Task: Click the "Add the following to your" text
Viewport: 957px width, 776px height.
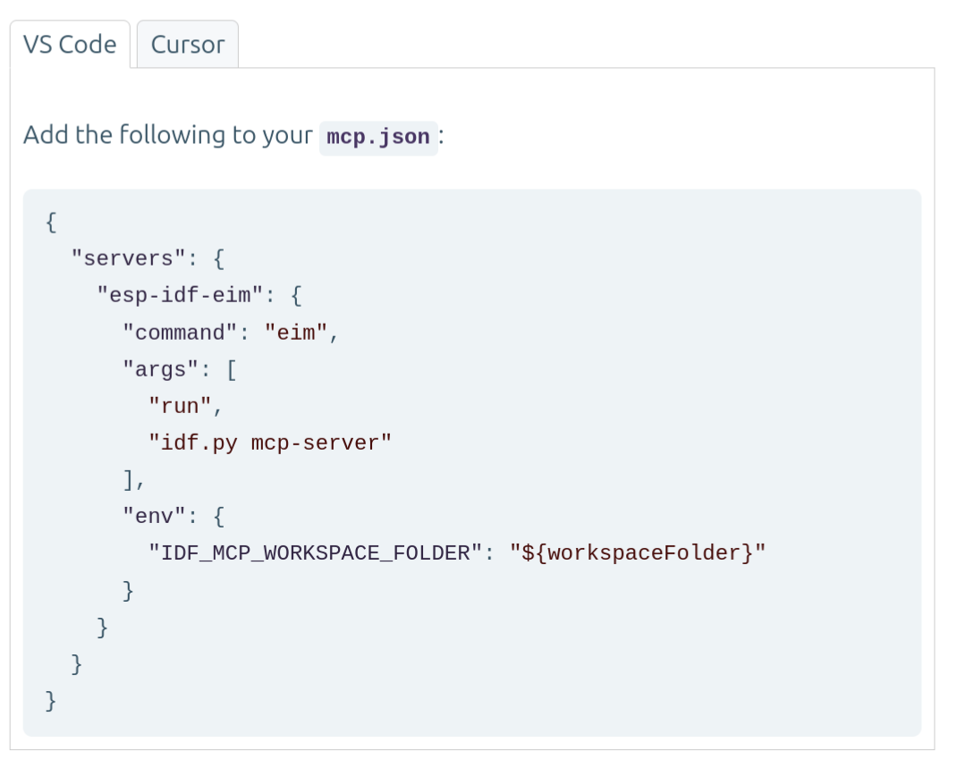Action: click(167, 136)
